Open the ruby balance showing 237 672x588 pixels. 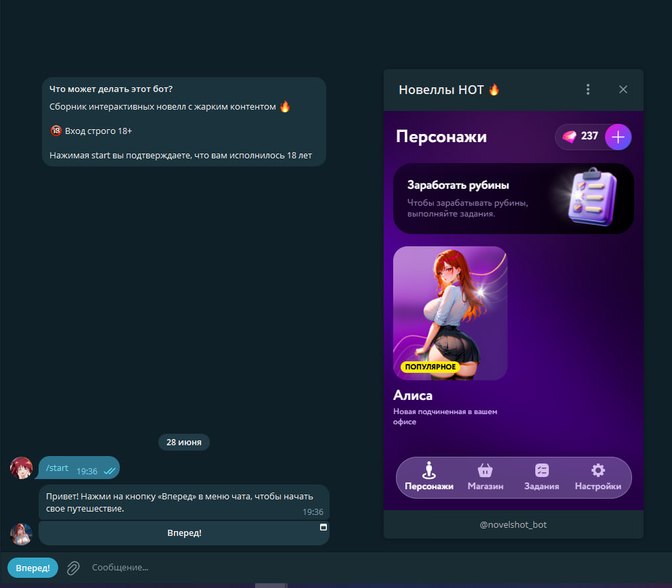click(580, 137)
